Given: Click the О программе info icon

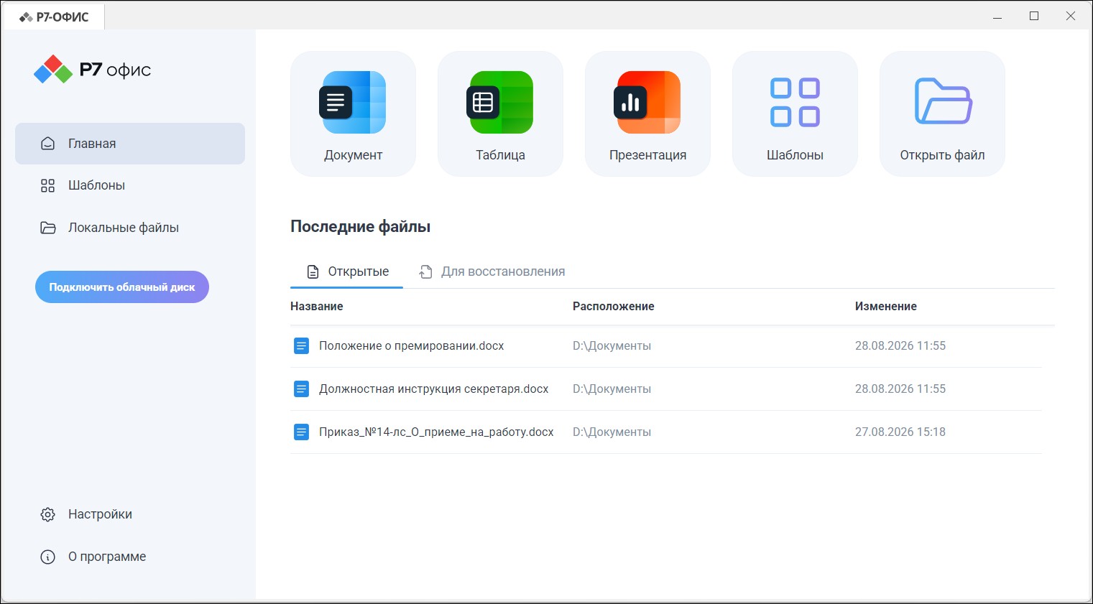Looking at the screenshot, I should click(48, 557).
